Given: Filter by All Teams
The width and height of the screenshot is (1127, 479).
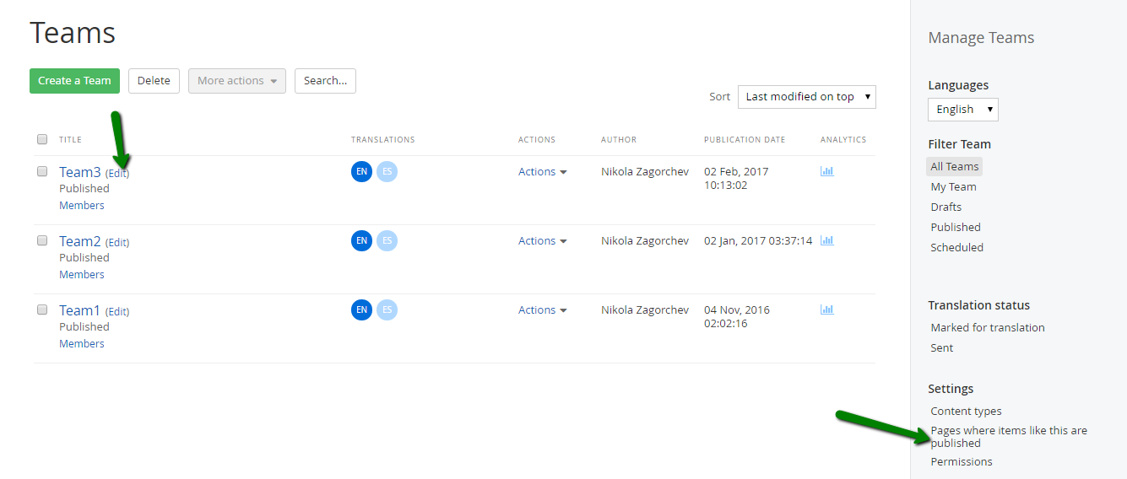Looking at the screenshot, I should click(955, 166).
